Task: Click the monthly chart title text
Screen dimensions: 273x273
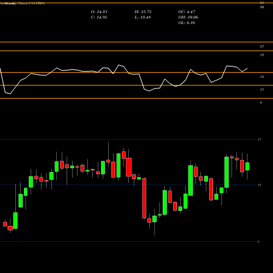Action: (x=22, y=3)
